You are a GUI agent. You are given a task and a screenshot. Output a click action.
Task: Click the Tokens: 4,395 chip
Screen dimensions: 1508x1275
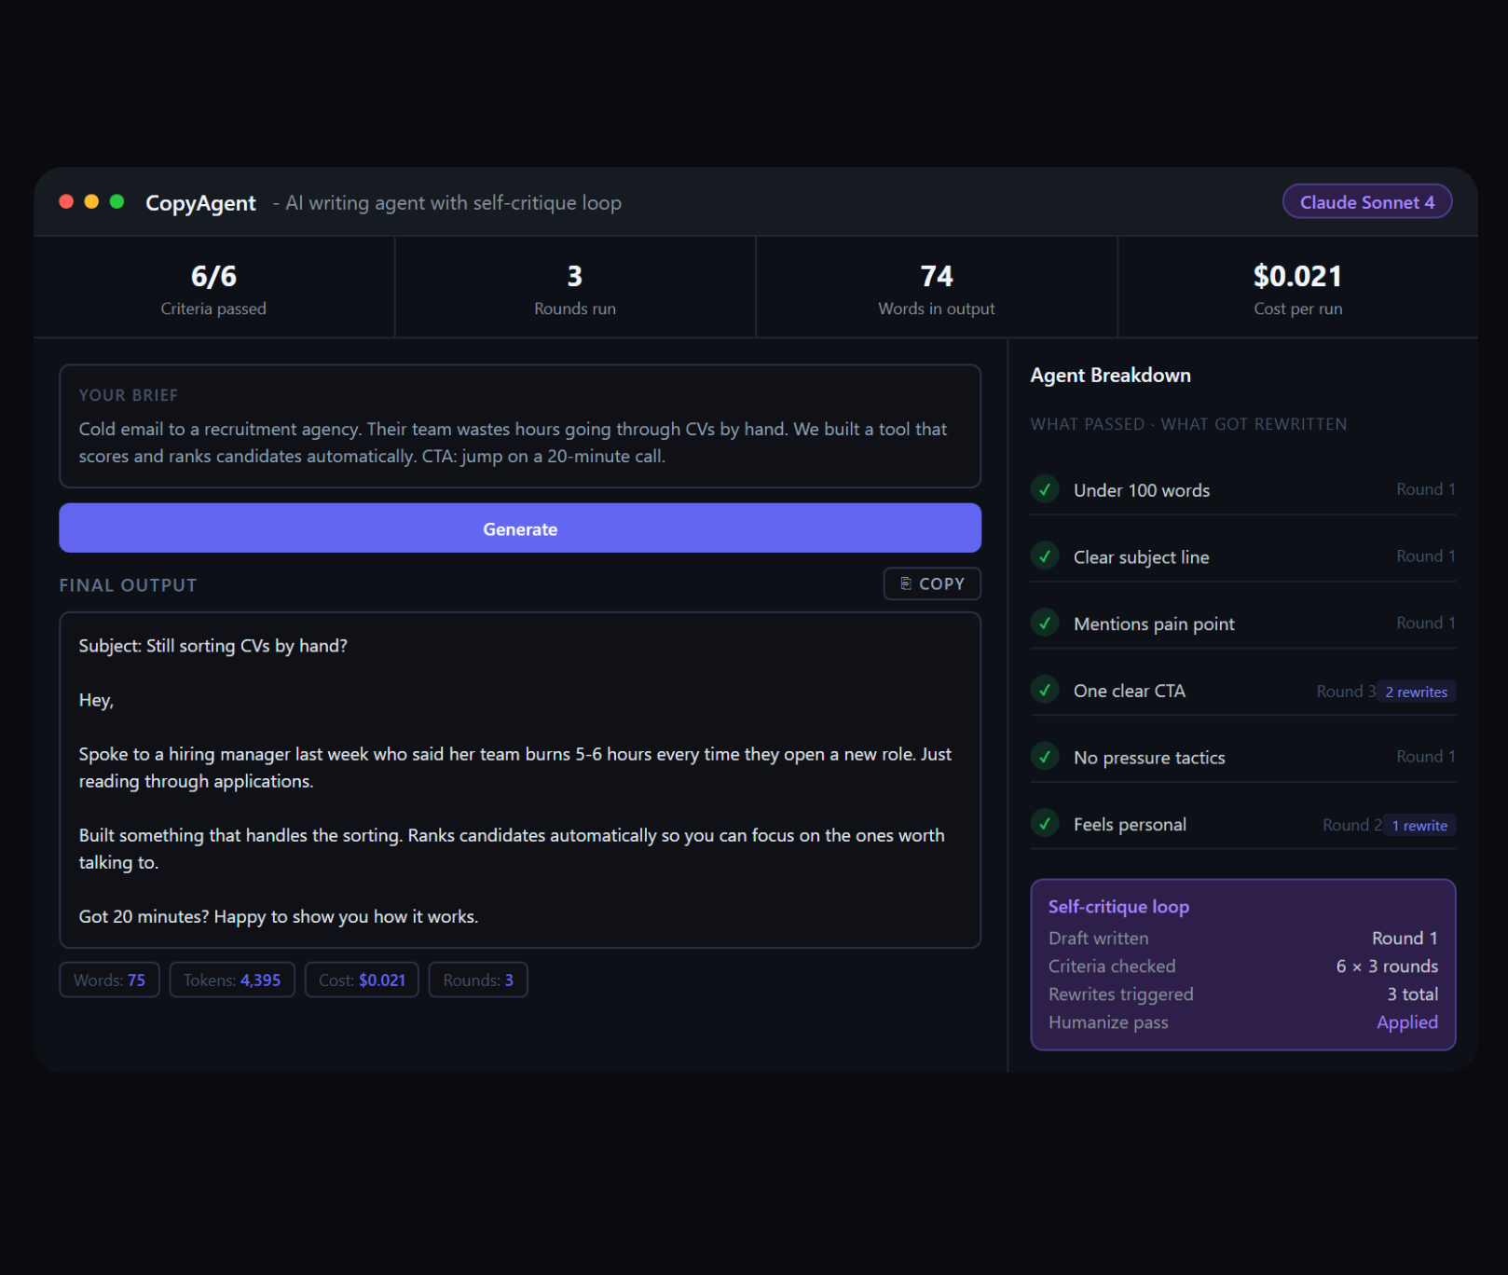click(232, 980)
